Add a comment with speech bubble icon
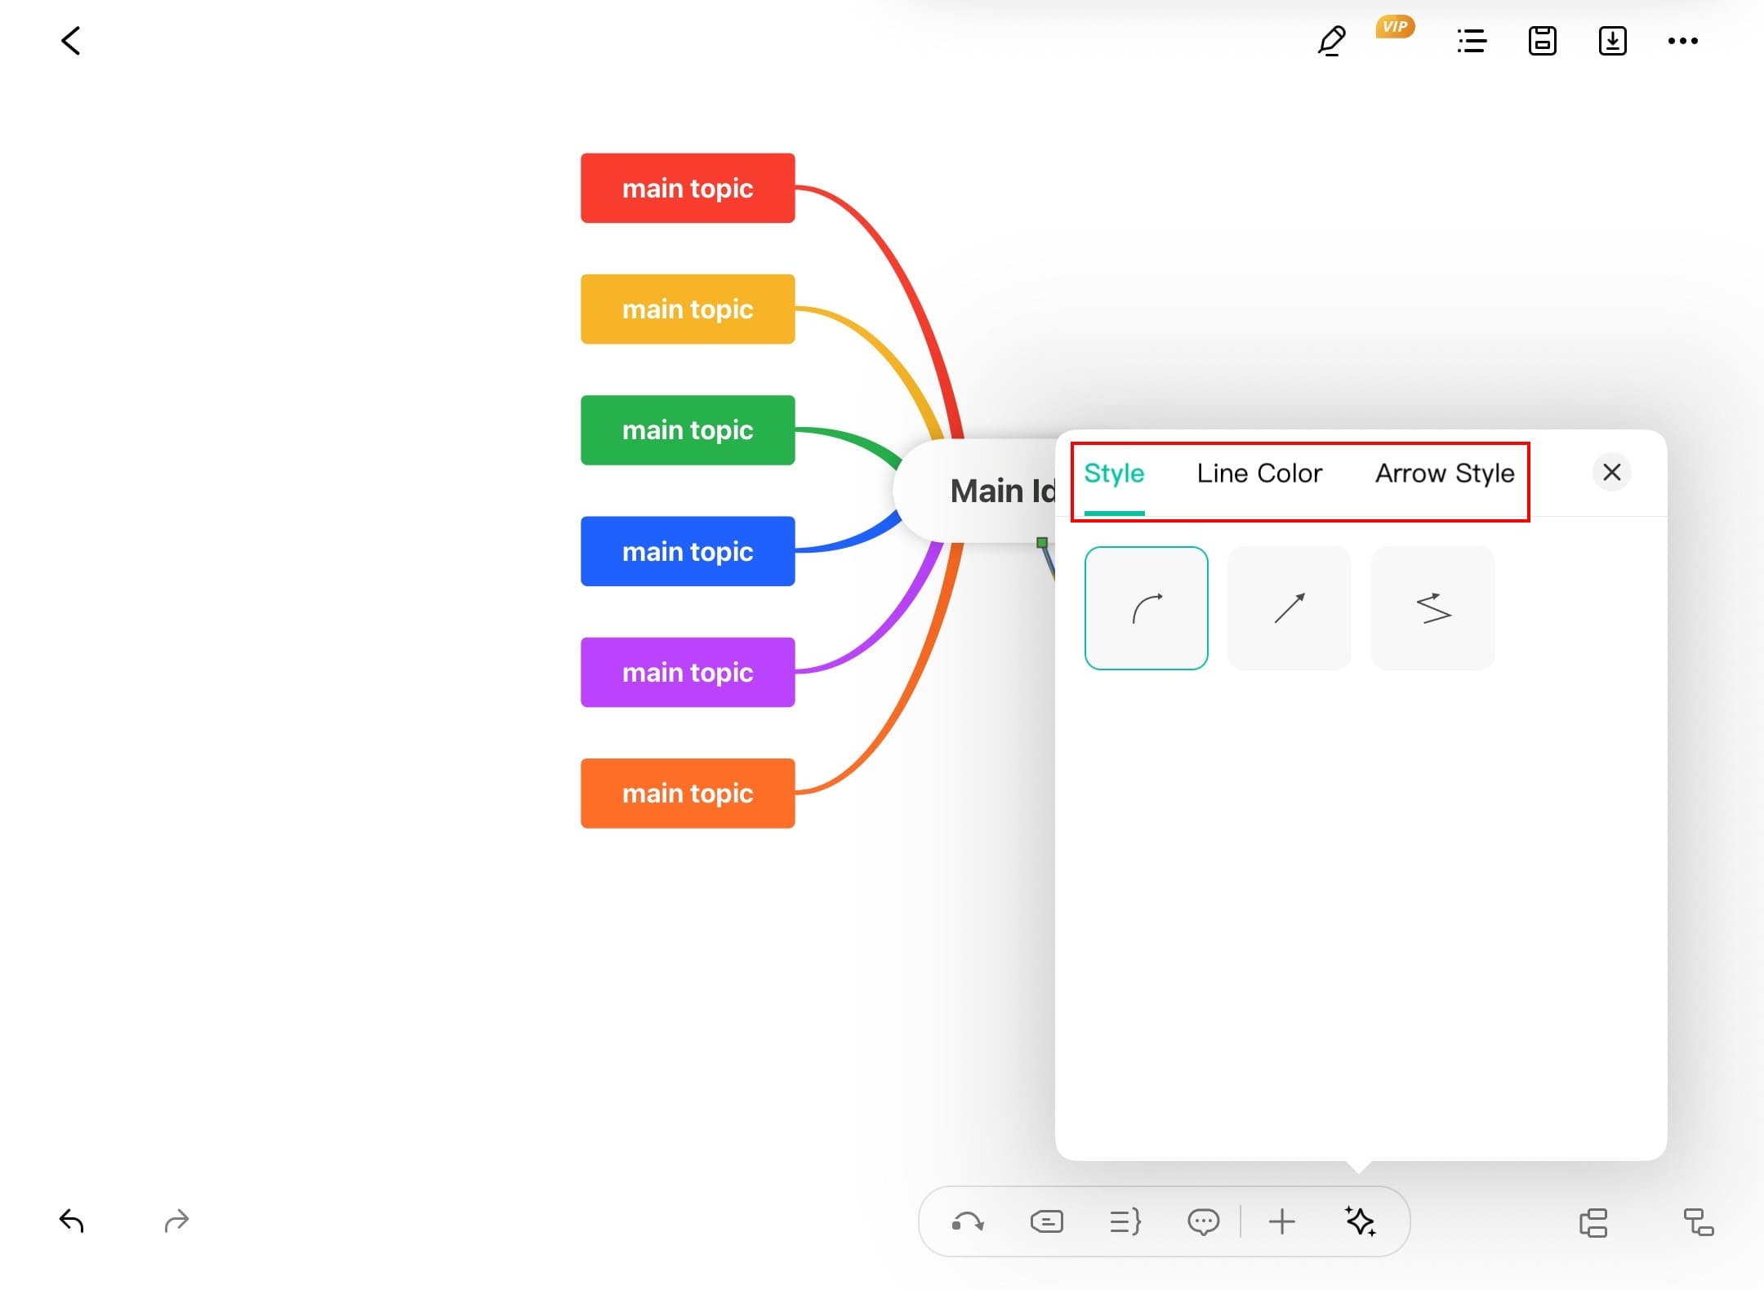Viewport: 1764px width, 1290px height. click(x=1203, y=1222)
